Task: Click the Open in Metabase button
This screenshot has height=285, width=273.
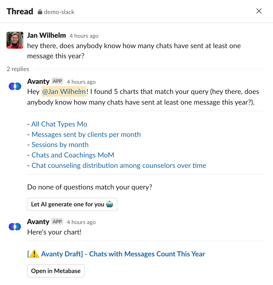Action: (56, 271)
